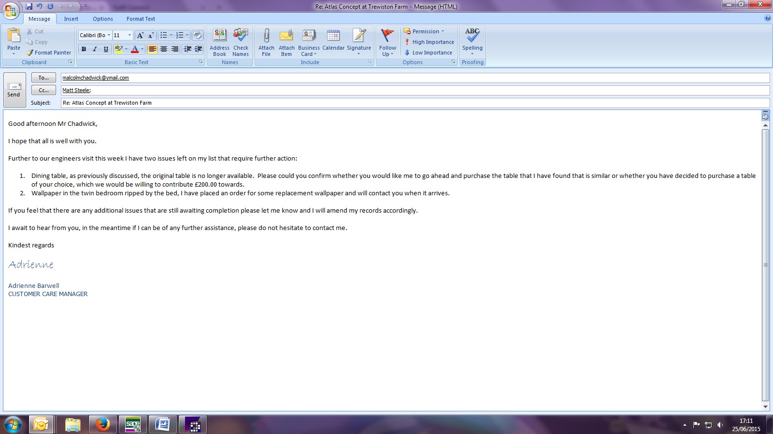773x434 pixels.
Task: Open the font size dropdown
Action: [129, 35]
